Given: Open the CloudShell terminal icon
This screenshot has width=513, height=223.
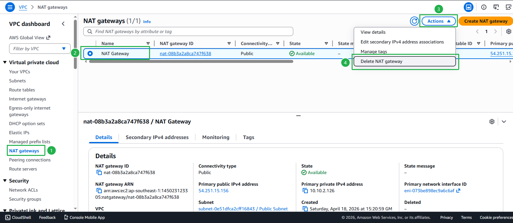Looking at the screenshot, I should tap(8, 217).
